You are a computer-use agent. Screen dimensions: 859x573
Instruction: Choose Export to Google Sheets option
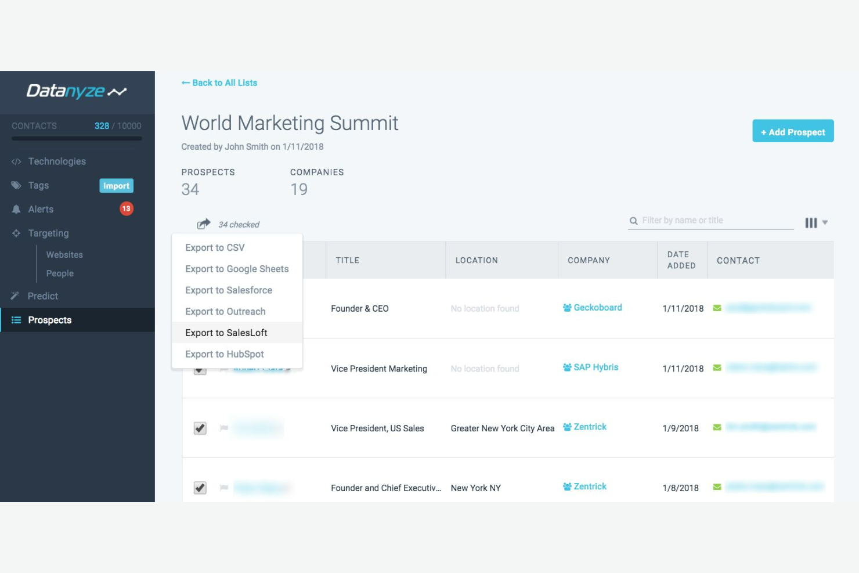(236, 269)
